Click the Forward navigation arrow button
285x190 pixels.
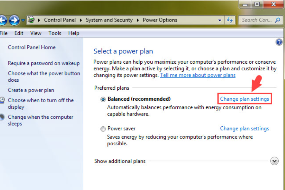click(x=14, y=20)
